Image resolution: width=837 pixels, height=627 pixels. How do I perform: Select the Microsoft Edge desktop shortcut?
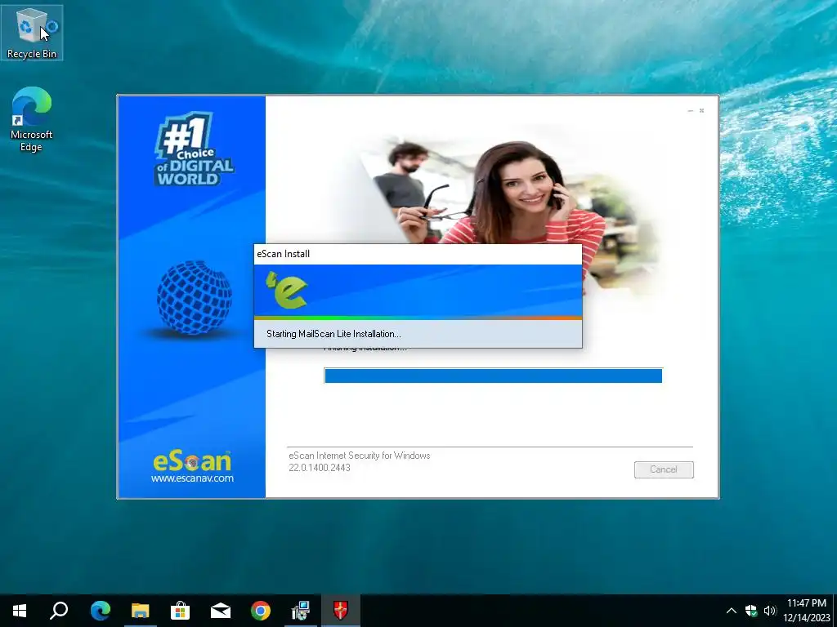[x=32, y=119]
